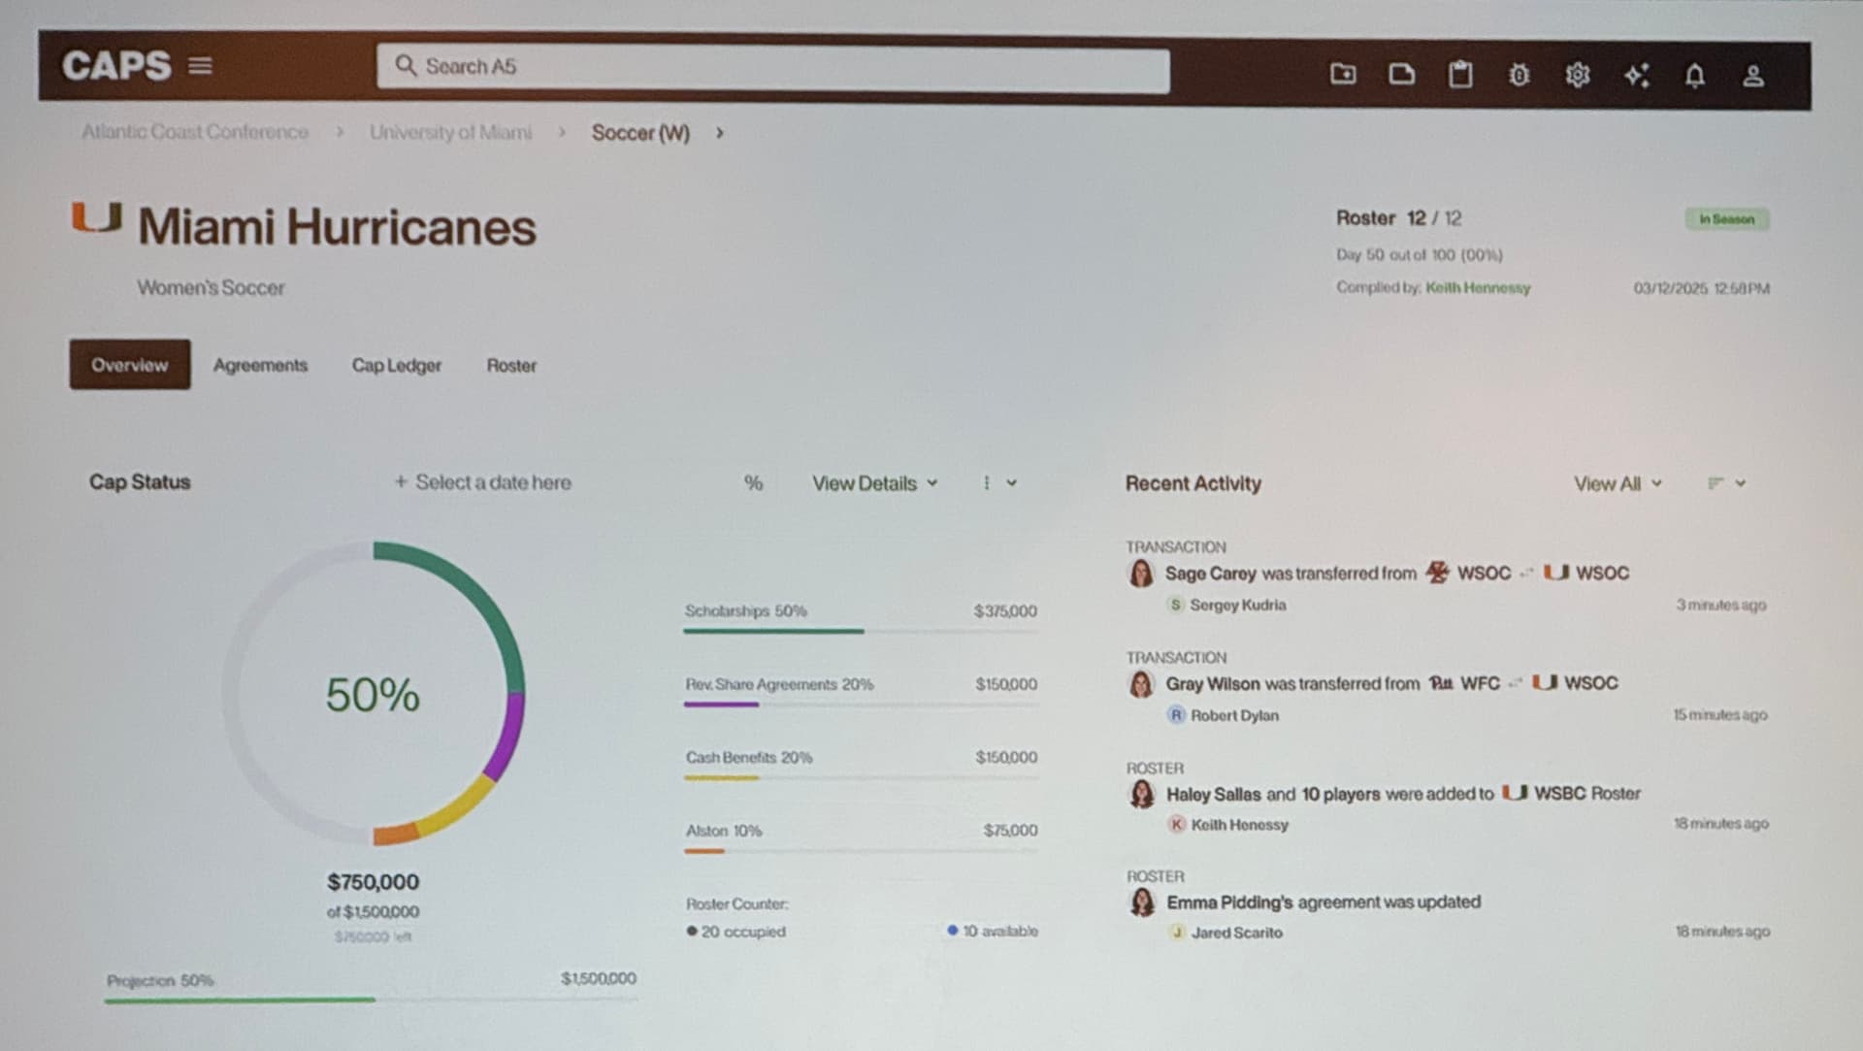Screen dimensions: 1863x1051
Task: Switch to the Agreements tab
Action: click(x=260, y=366)
